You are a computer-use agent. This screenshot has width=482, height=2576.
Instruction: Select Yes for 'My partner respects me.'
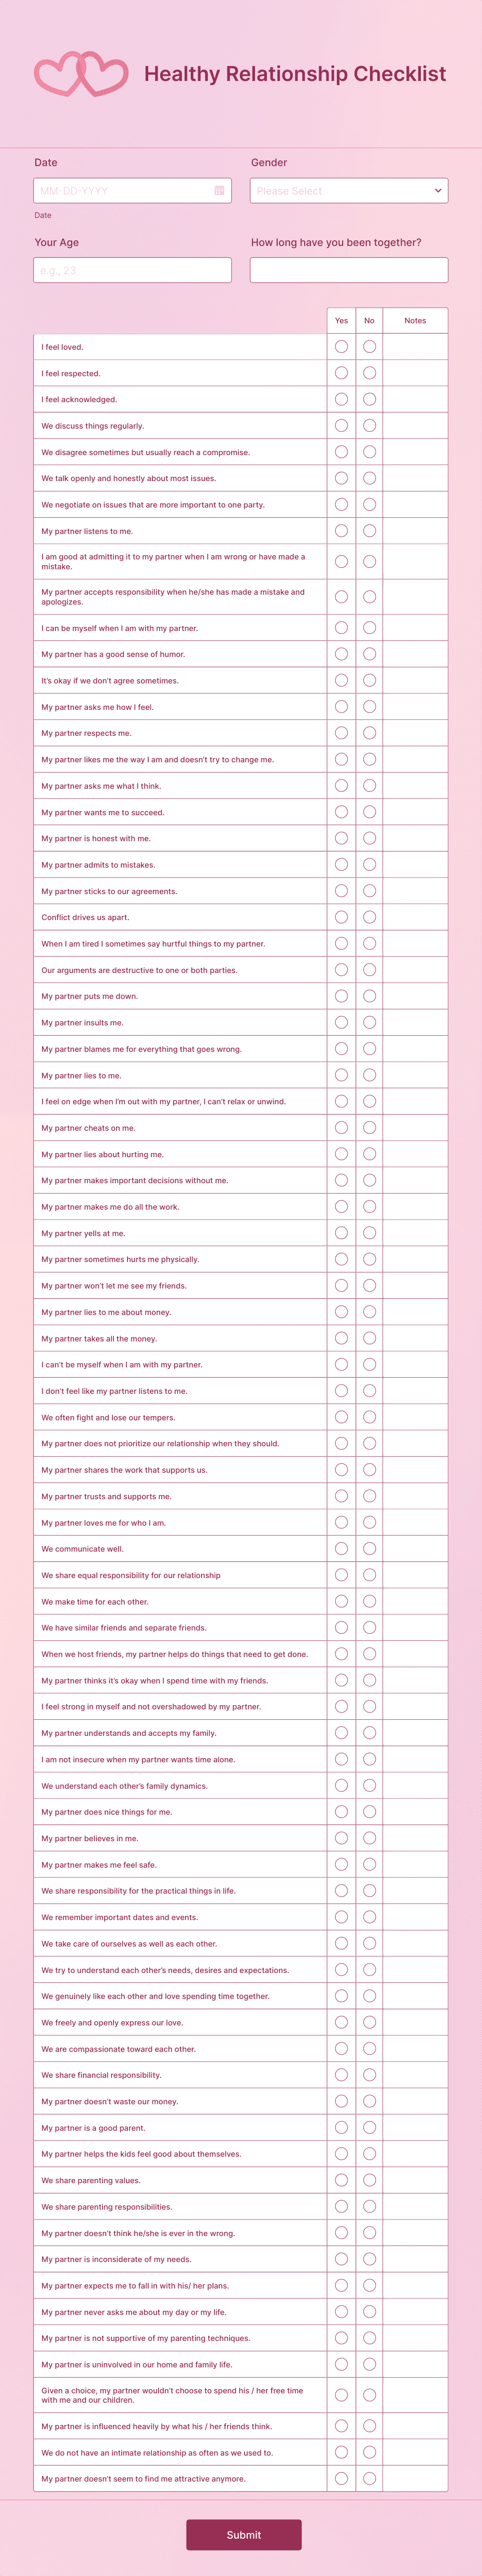(x=341, y=732)
